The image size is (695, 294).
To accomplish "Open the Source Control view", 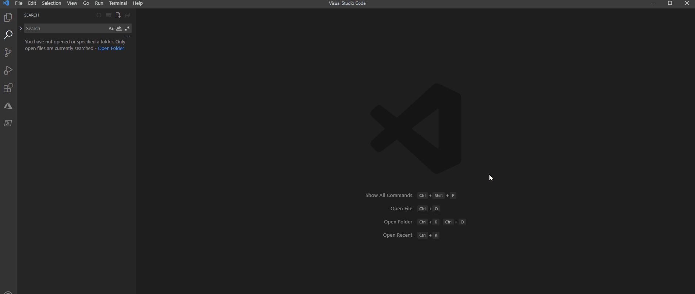I will pos(8,53).
